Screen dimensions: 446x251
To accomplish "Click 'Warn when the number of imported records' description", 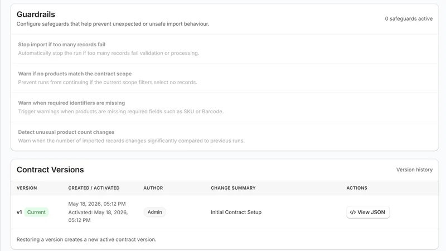I will pos(132,141).
